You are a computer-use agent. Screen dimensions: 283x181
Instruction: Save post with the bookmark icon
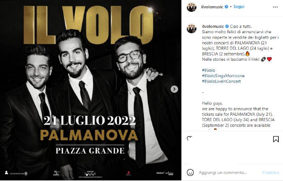click(276, 139)
